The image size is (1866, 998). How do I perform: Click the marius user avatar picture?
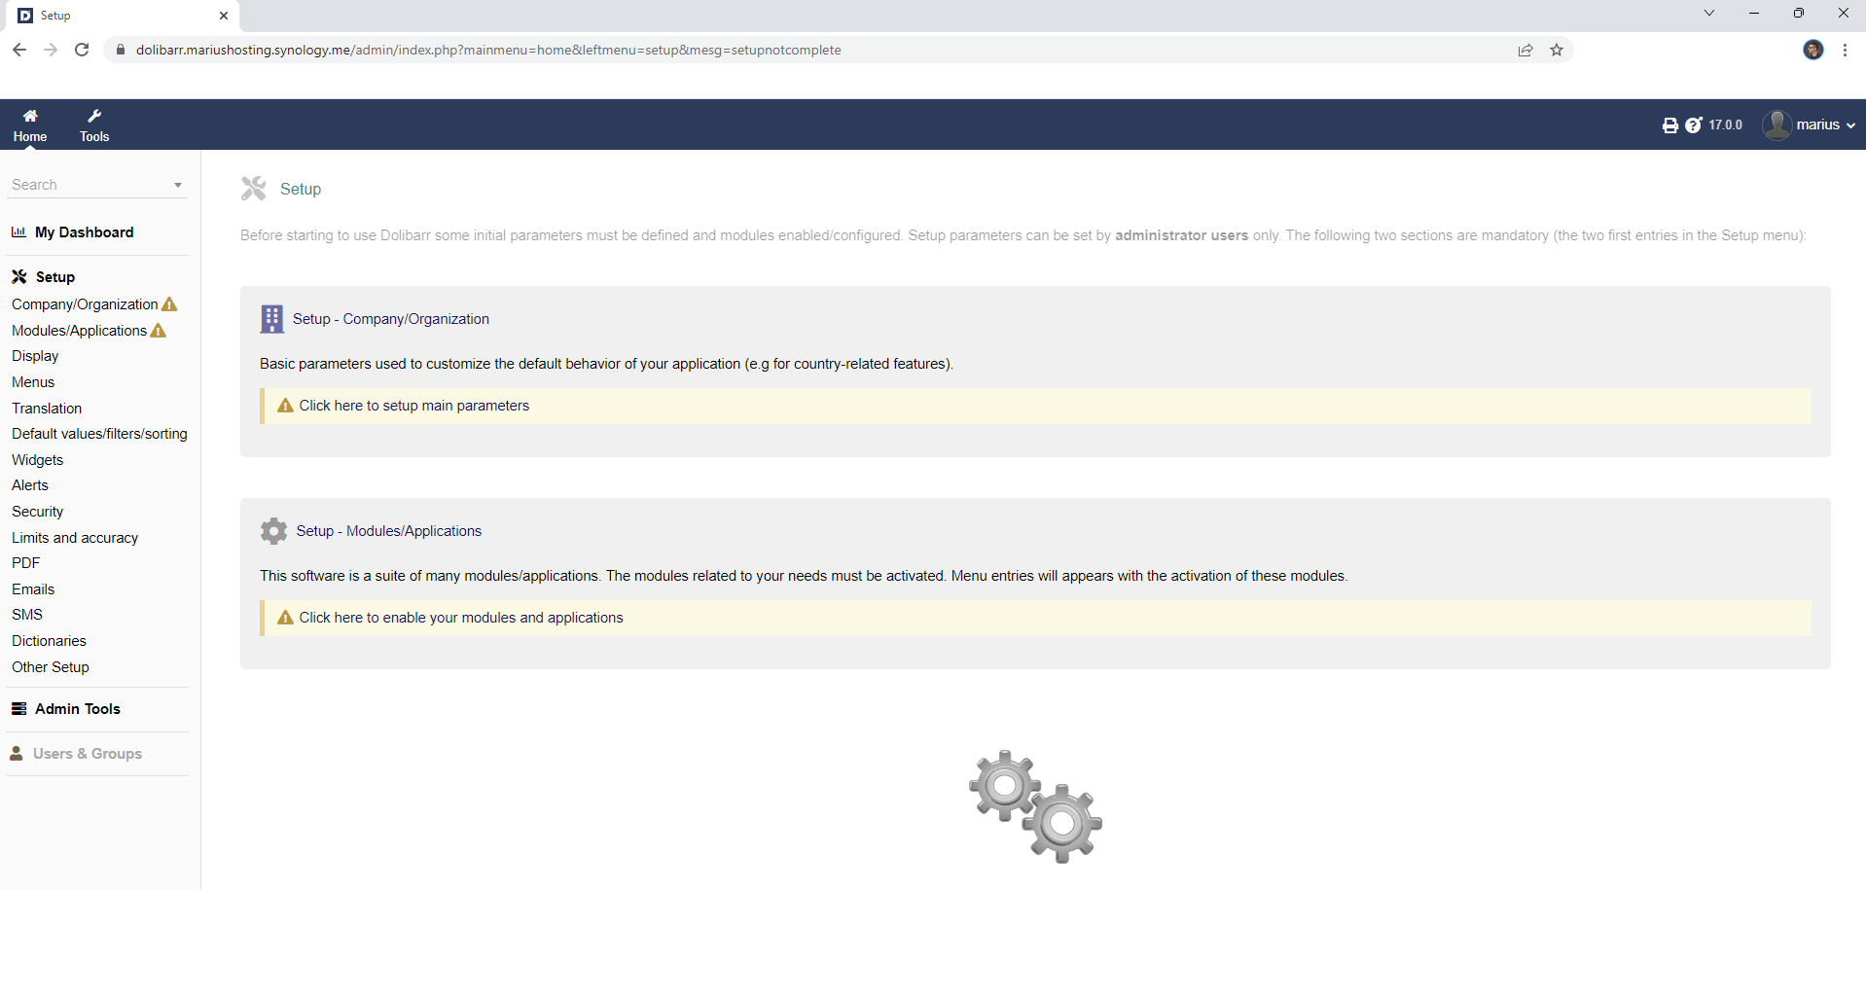[1776, 125]
